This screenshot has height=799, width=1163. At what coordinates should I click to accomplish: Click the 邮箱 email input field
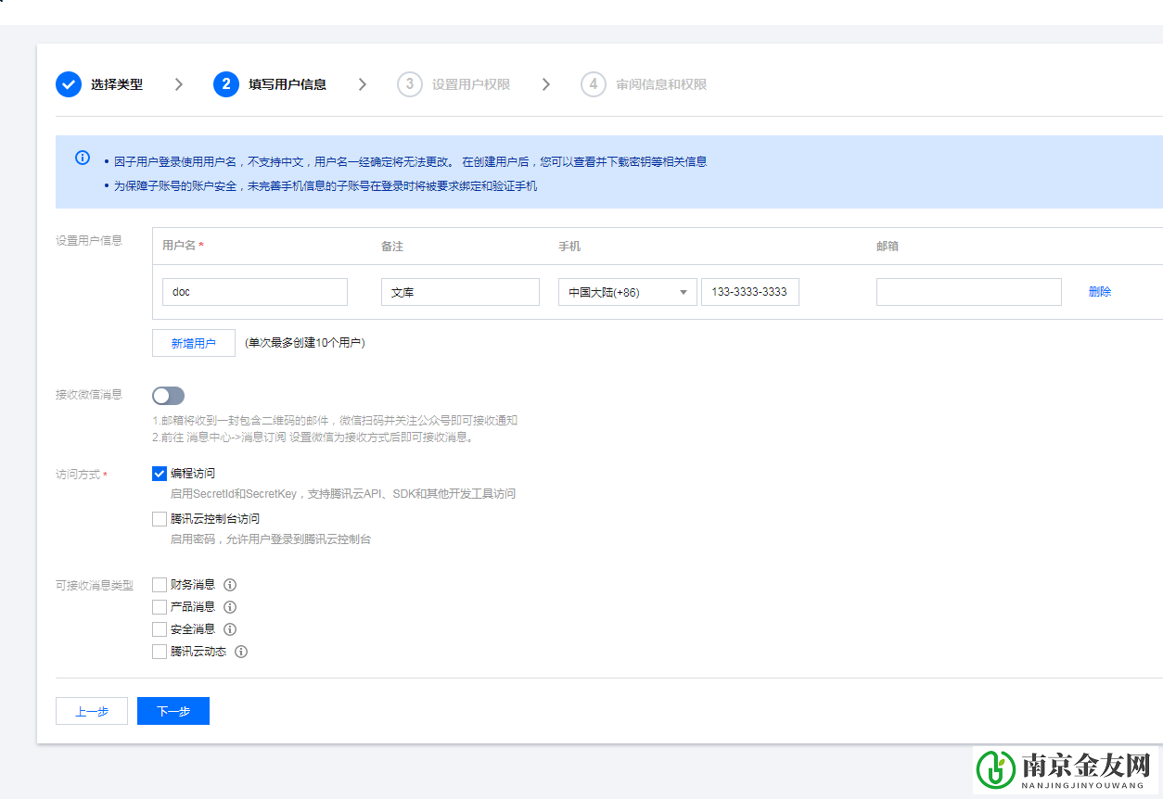click(x=968, y=291)
